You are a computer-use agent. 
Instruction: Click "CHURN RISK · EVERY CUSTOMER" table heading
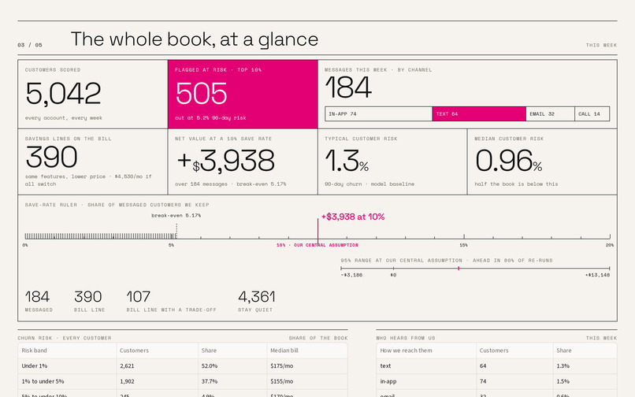[65, 338]
